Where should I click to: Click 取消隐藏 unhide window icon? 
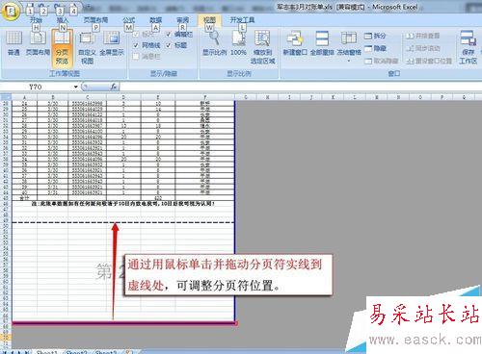[368, 61]
